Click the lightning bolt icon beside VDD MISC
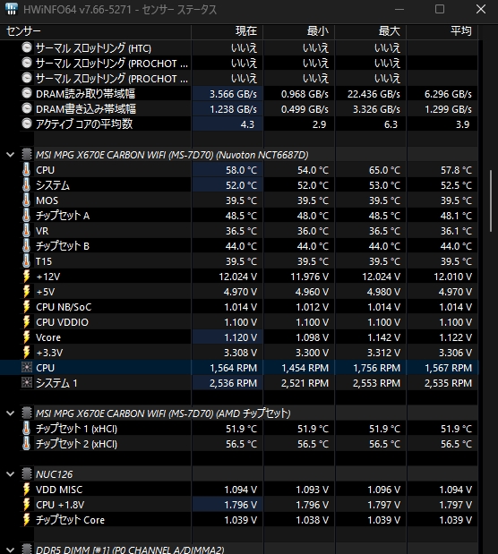The height and width of the screenshot is (554, 498). pyautogui.click(x=27, y=490)
